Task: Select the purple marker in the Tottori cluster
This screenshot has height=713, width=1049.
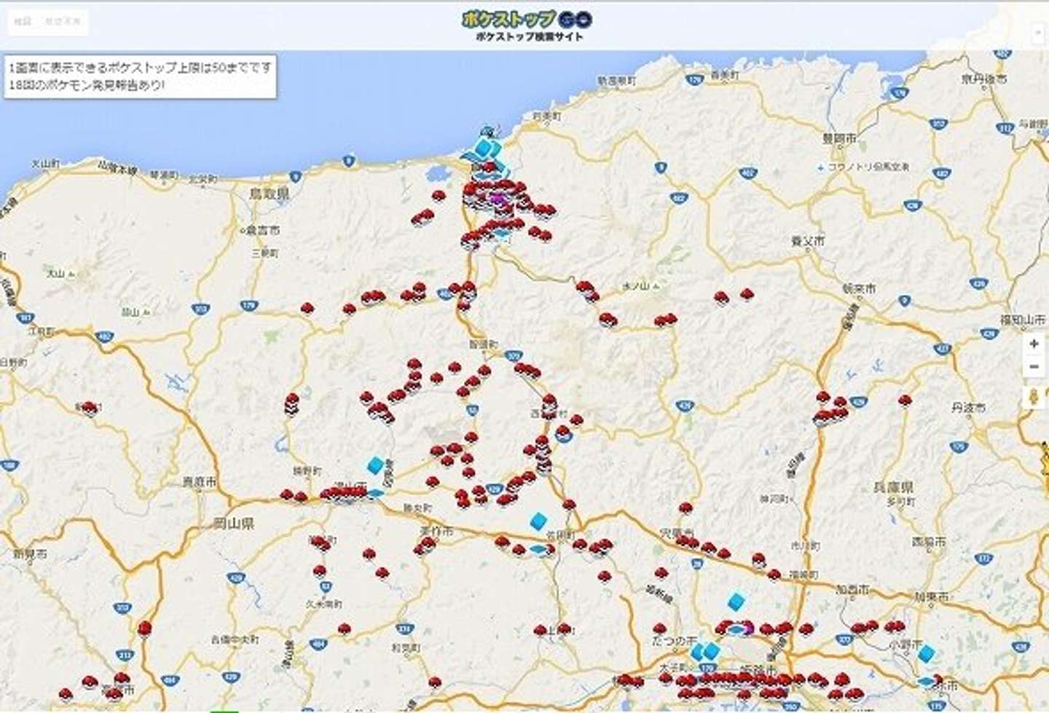Action: (498, 198)
